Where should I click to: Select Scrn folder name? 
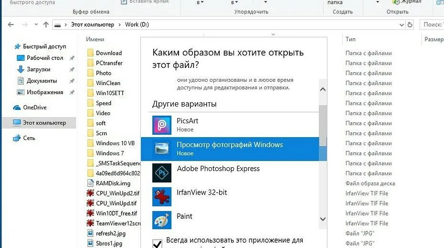[x=101, y=133]
